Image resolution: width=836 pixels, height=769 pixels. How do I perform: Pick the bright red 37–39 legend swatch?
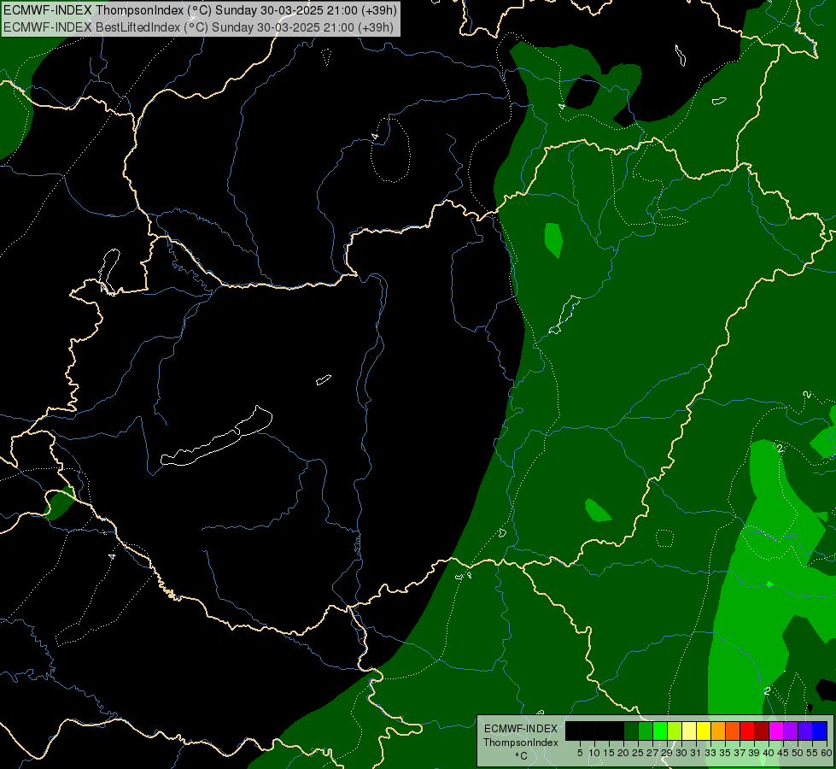[747, 731]
